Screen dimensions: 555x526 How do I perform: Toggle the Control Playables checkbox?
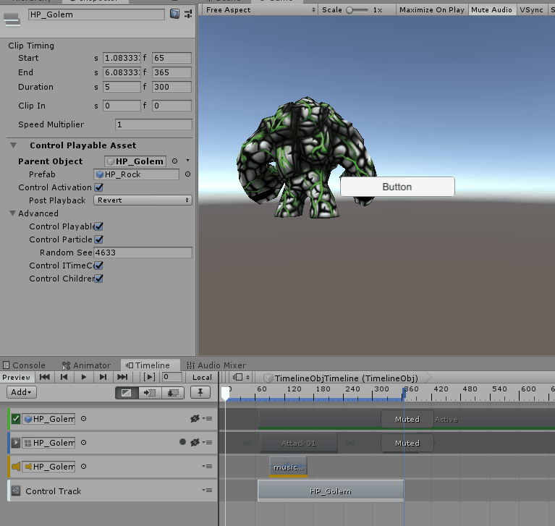pos(98,226)
